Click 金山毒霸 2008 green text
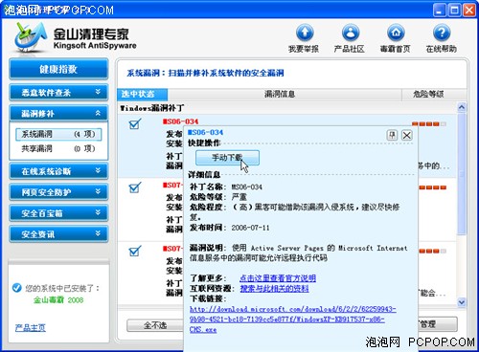This screenshot has height=352, width=479. tap(58, 299)
